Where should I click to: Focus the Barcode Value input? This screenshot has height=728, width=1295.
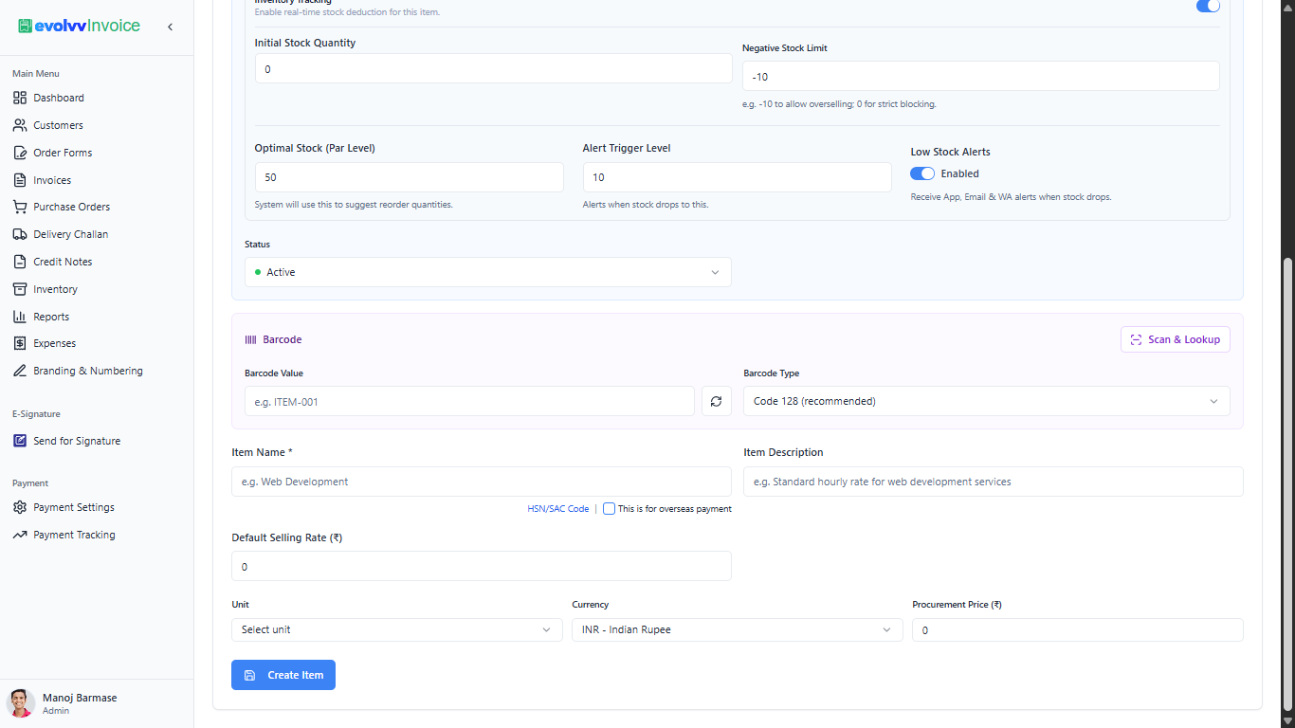(469, 401)
